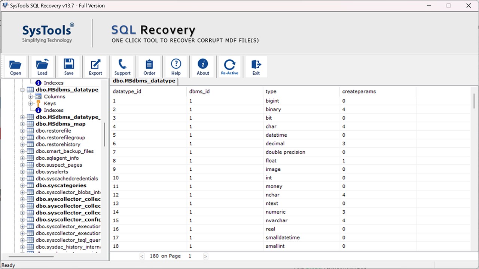Select the 'numeric' type cell
The width and height of the screenshot is (479, 269).
coord(301,212)
